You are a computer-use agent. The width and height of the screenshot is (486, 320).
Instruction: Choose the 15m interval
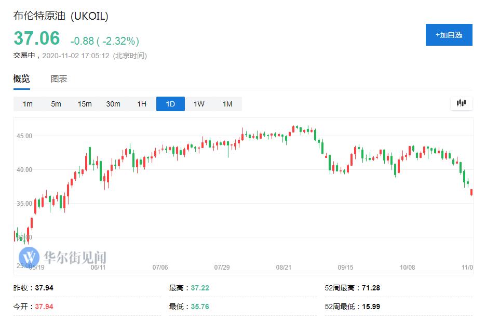pos(85,104)
